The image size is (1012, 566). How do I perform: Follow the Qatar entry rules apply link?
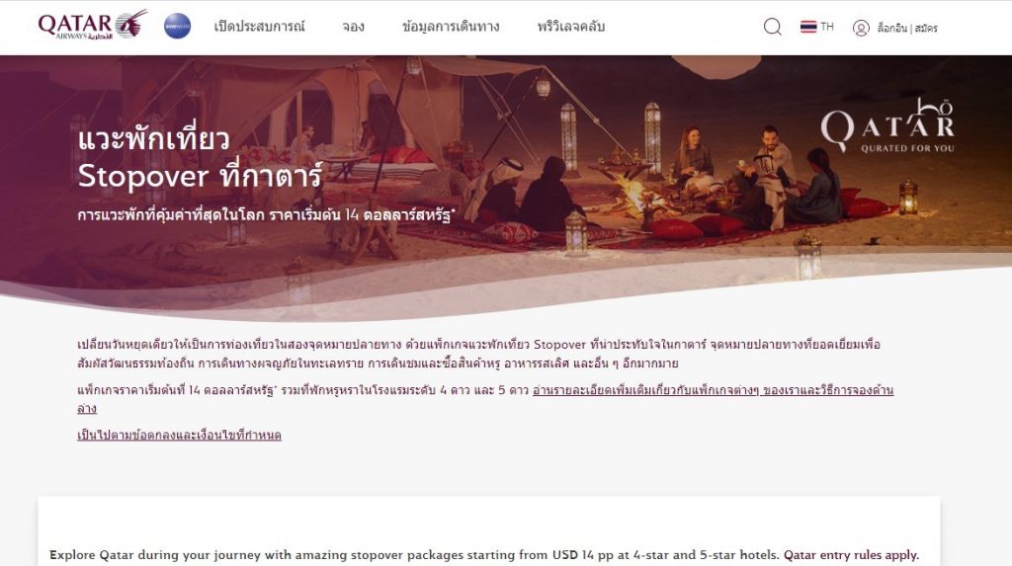[851, 555]
